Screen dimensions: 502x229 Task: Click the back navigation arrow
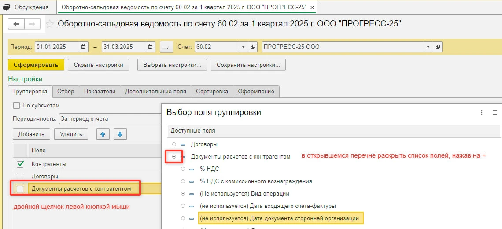click(16, 24)
